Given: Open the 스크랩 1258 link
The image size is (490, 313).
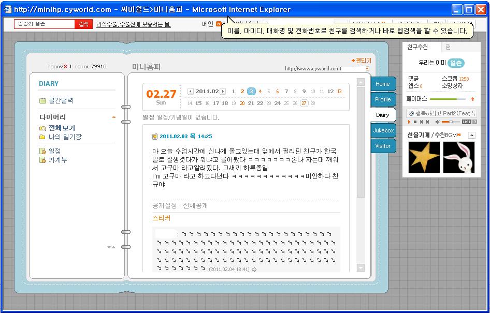Looking at the screenshot, I should (x=455, y=79).
